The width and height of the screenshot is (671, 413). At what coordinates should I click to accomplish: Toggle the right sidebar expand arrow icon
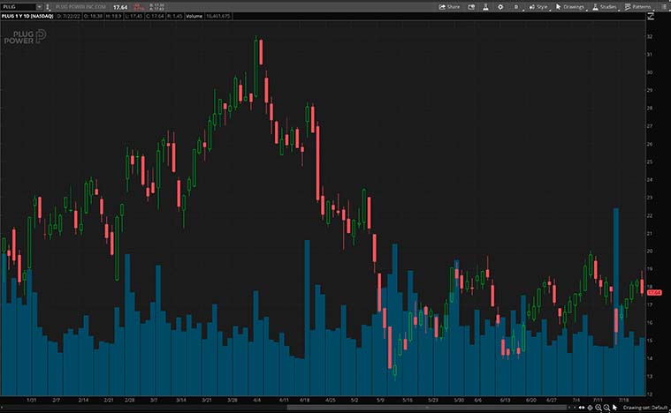(651, 16)
